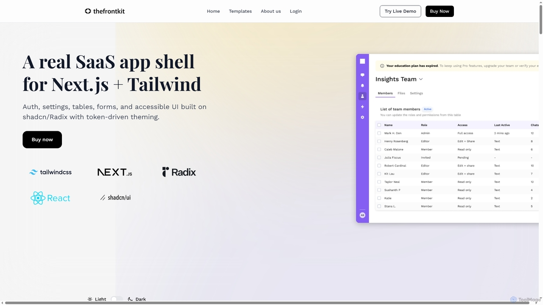This screenshot has width=543, height=305.
Task: Click the Access column header
Action: 462,125
